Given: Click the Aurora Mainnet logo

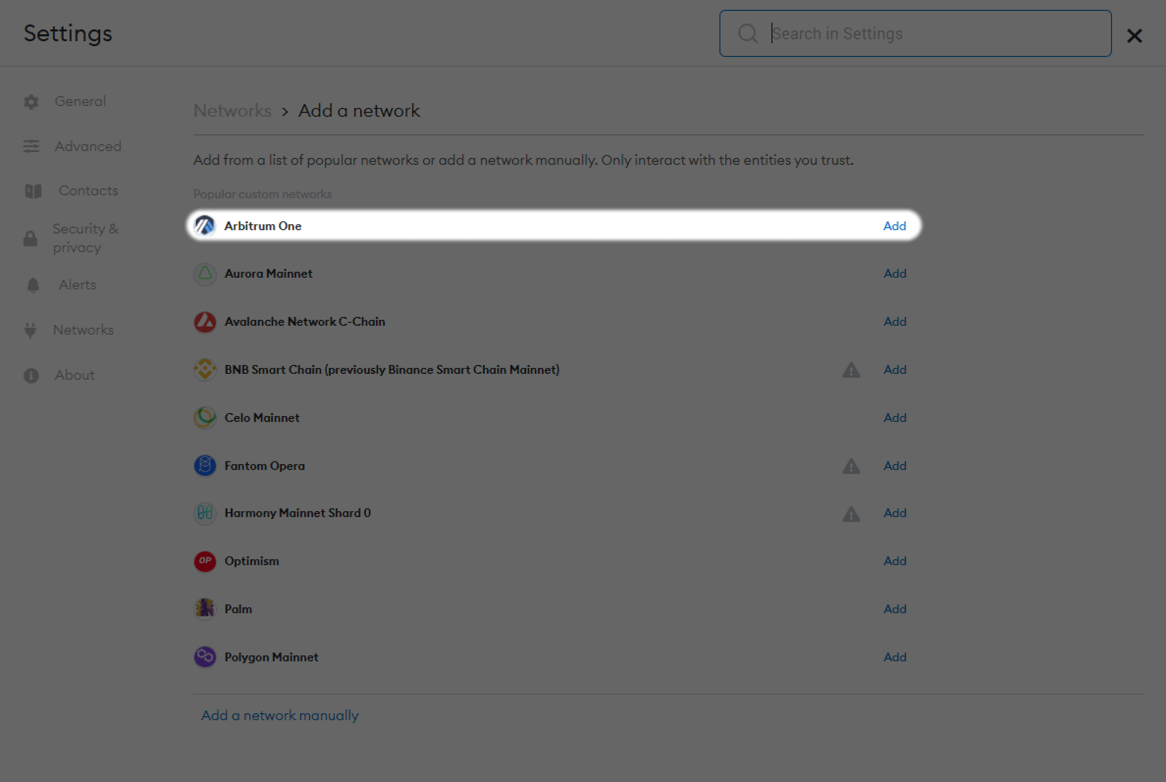Looking at the screenshot, I should 205,274.
